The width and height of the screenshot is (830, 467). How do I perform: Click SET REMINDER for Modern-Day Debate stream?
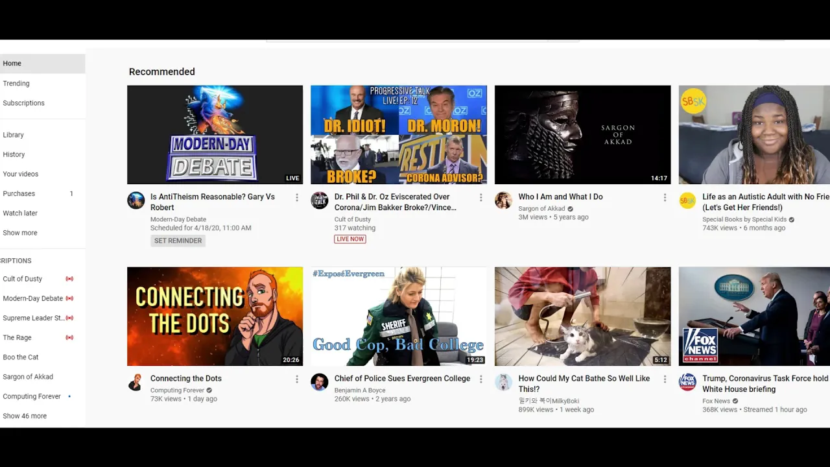tap(178, 241)
